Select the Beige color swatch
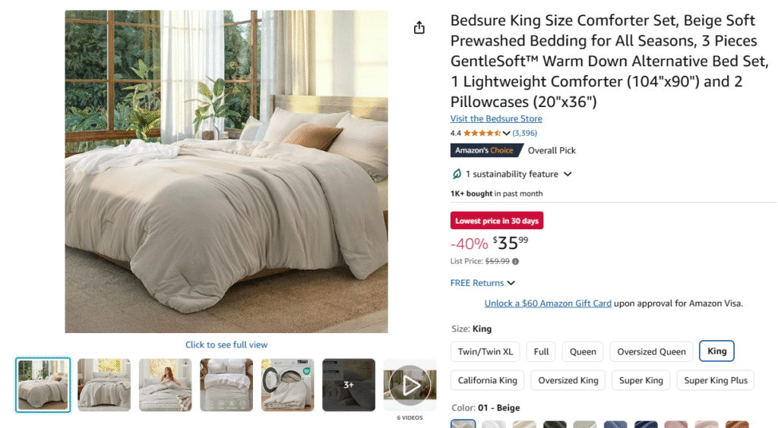 (x=463, y=424)
